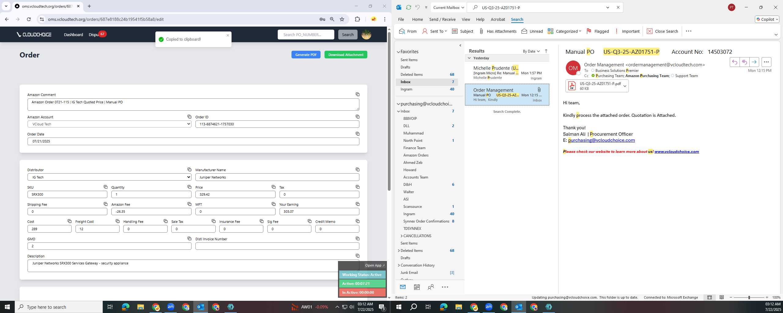Filter search by Important emails
Viewport: 783px width, 313px height.
coord(627,31)
